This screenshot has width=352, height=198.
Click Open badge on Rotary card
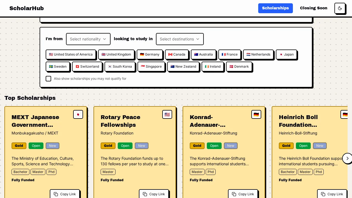(125, 146)
